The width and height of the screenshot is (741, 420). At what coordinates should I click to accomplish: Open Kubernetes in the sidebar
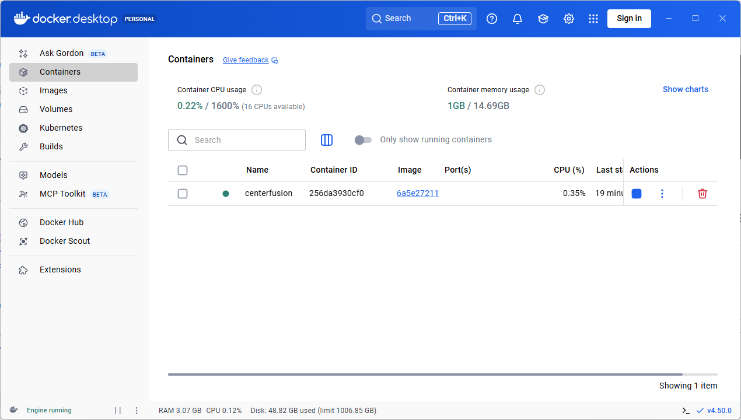pos(74,128)
